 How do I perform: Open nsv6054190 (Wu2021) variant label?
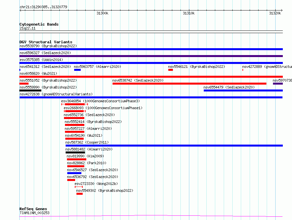click(x=84, y=135)
